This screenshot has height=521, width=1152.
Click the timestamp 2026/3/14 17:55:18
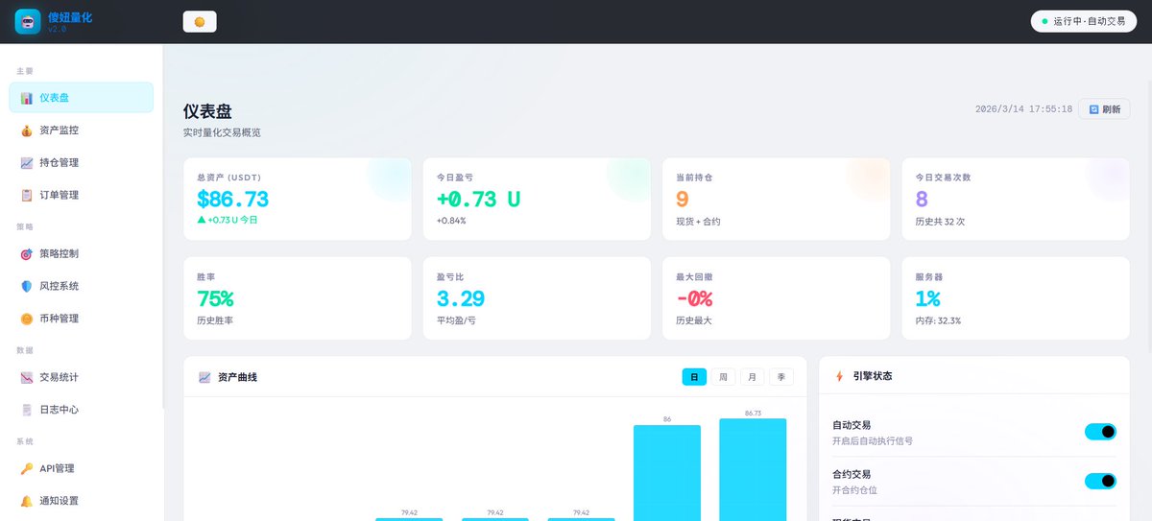pos(1023,109)
